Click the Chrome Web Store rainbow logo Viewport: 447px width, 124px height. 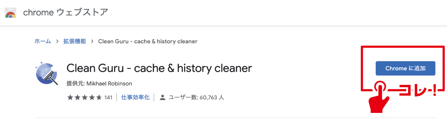11,13
